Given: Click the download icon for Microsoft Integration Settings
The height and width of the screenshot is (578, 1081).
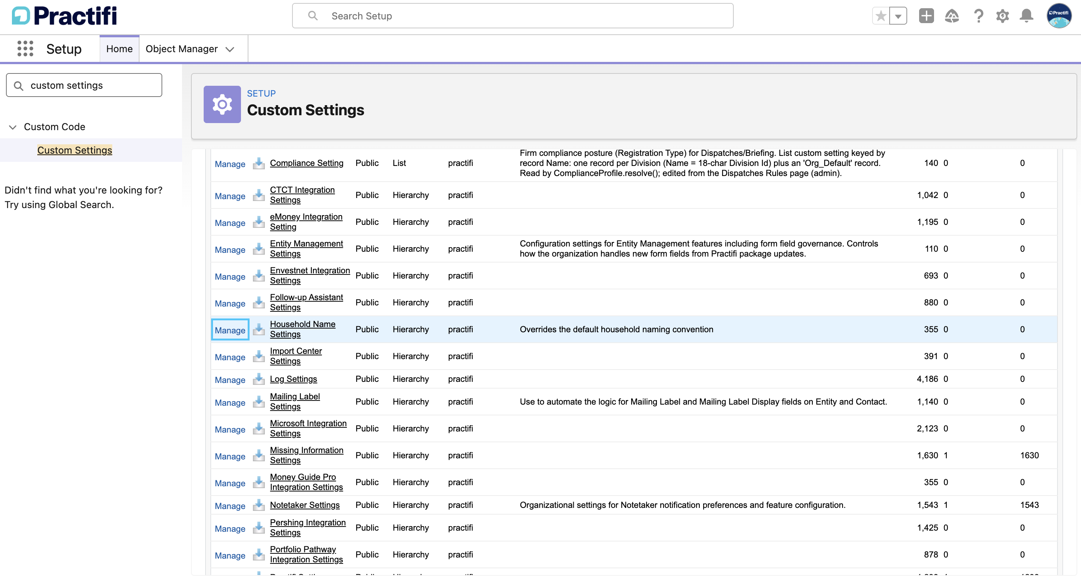Looking at the screenshot, I should click(x=258, y=428).
